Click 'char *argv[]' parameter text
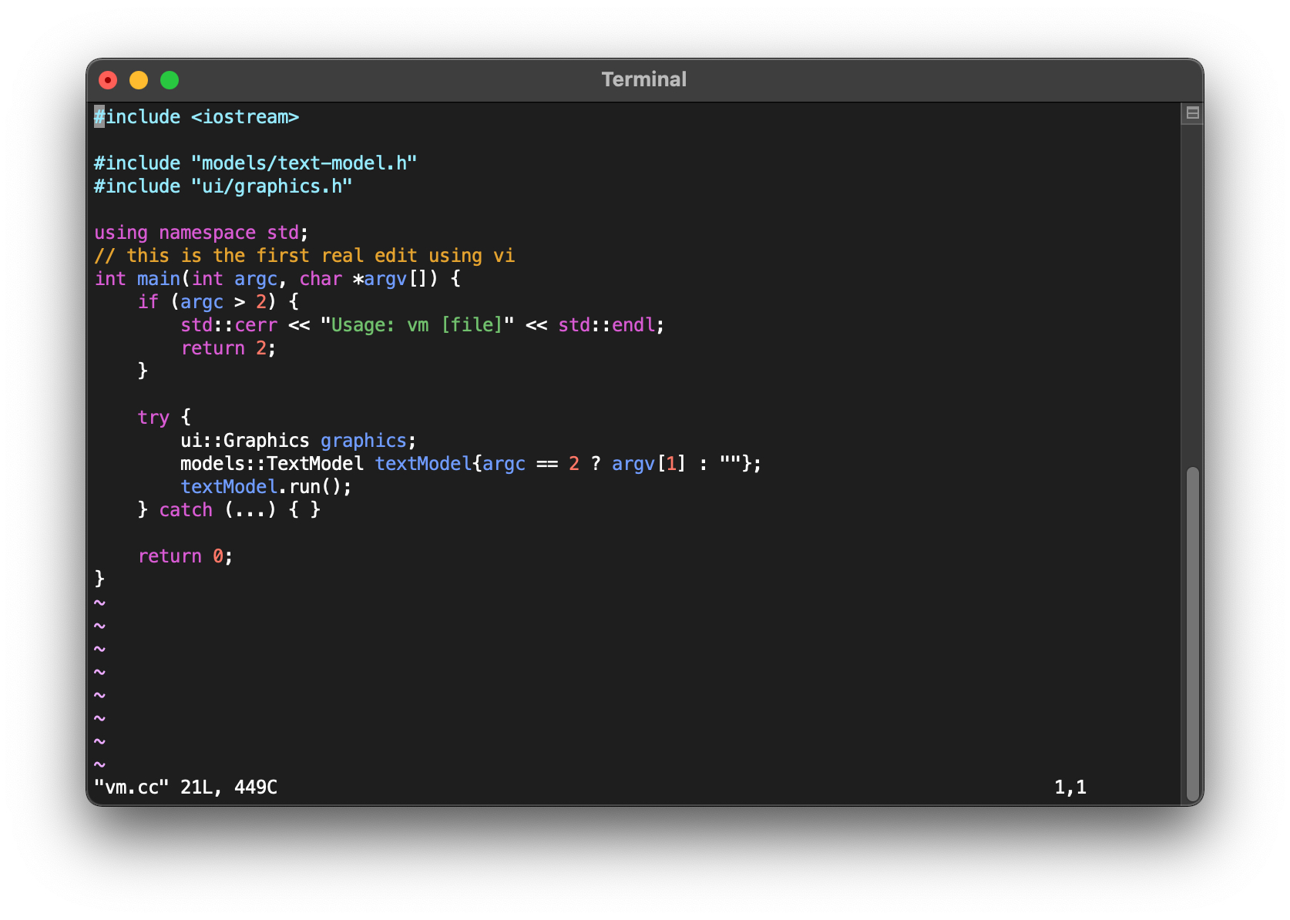 (x=368, y=279)
